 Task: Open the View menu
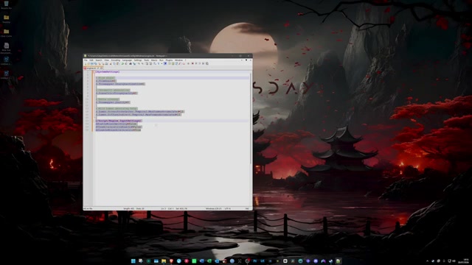(106, 60)
